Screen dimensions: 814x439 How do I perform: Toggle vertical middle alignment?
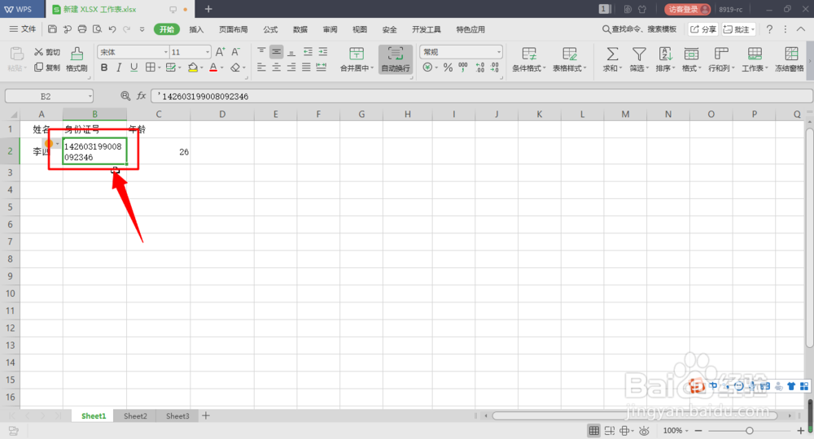click(x=277, y=52)
